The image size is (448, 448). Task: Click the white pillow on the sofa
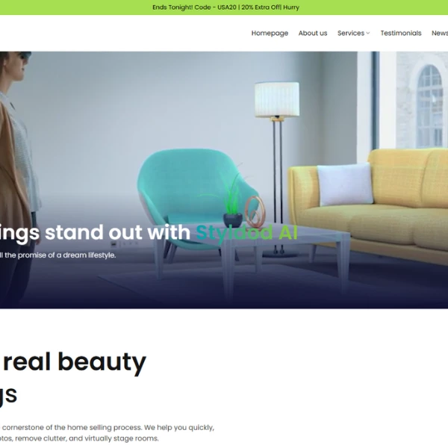[x=345, y=184]
